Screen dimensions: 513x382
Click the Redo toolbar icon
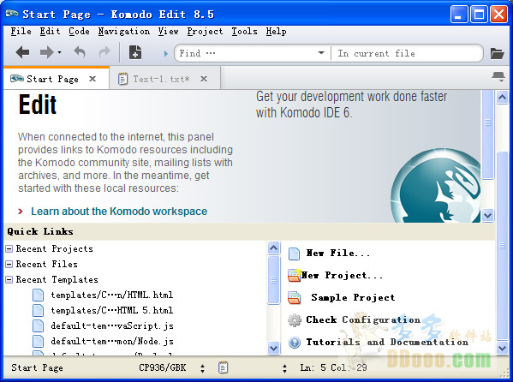(x=104, y=52)
